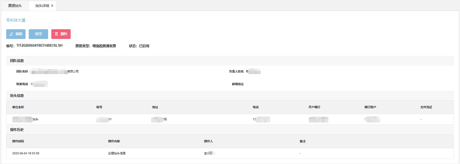Select the 抬头详细 tab

42,6
